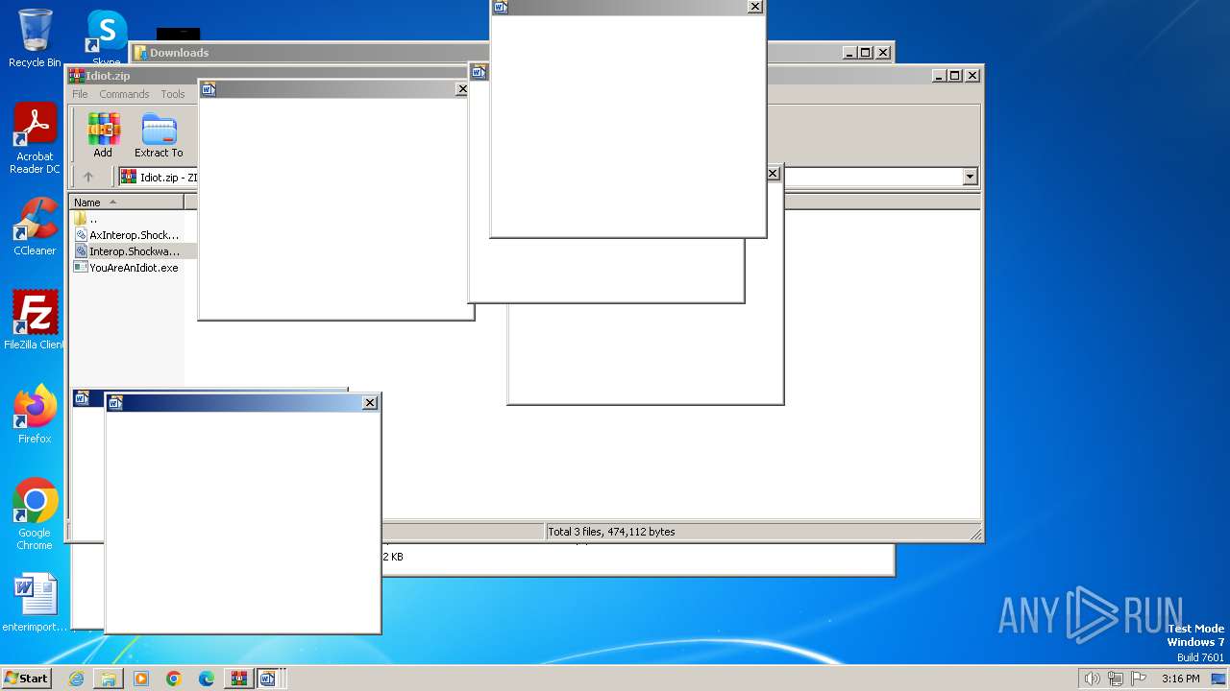
Task: Close the popup cut off at screen top
Action: pos(755,7)
